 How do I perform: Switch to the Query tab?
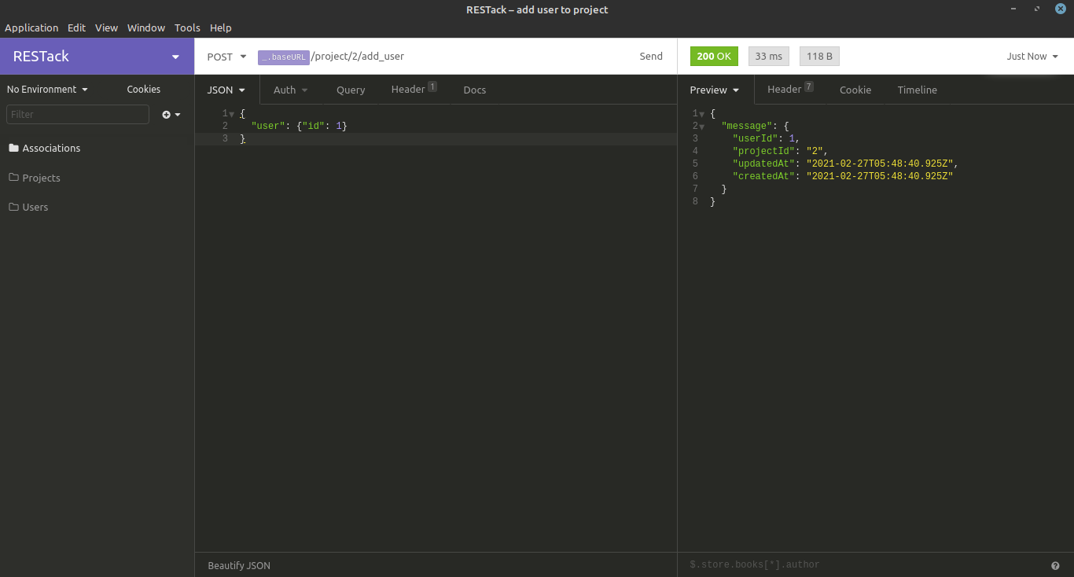351,90
